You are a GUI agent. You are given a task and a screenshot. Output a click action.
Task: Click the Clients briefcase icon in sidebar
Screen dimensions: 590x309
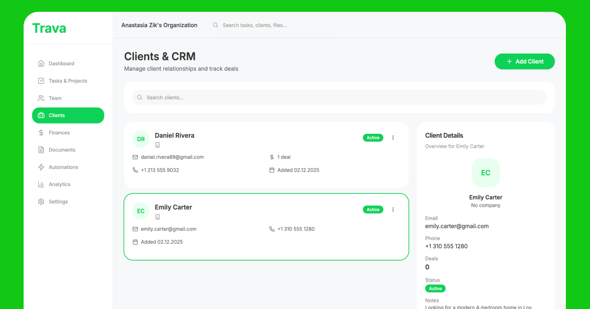pos(41,115)
